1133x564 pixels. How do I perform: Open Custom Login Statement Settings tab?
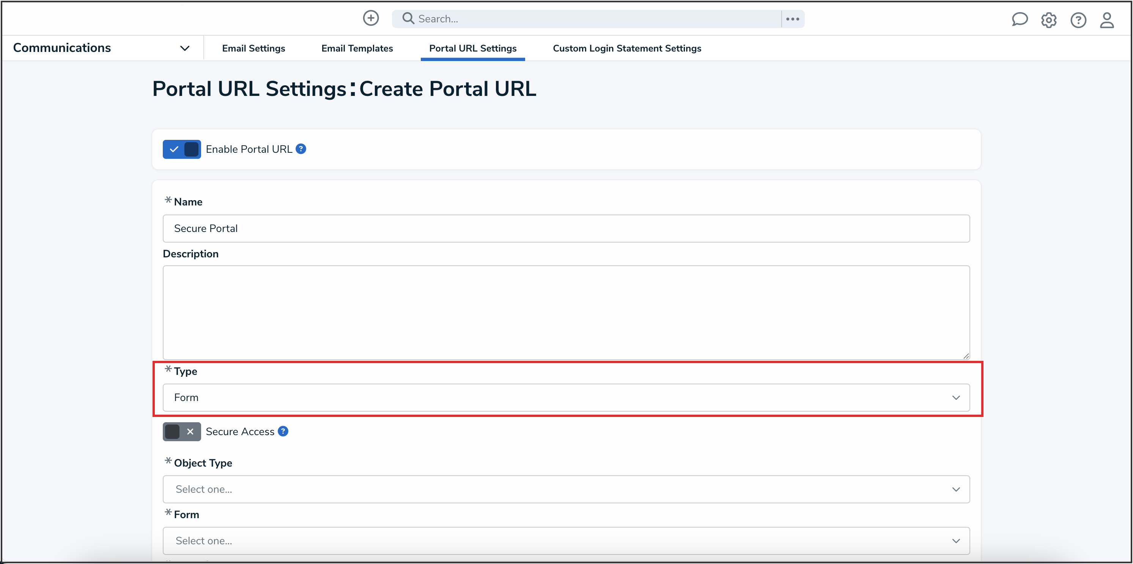pos(627,48)
